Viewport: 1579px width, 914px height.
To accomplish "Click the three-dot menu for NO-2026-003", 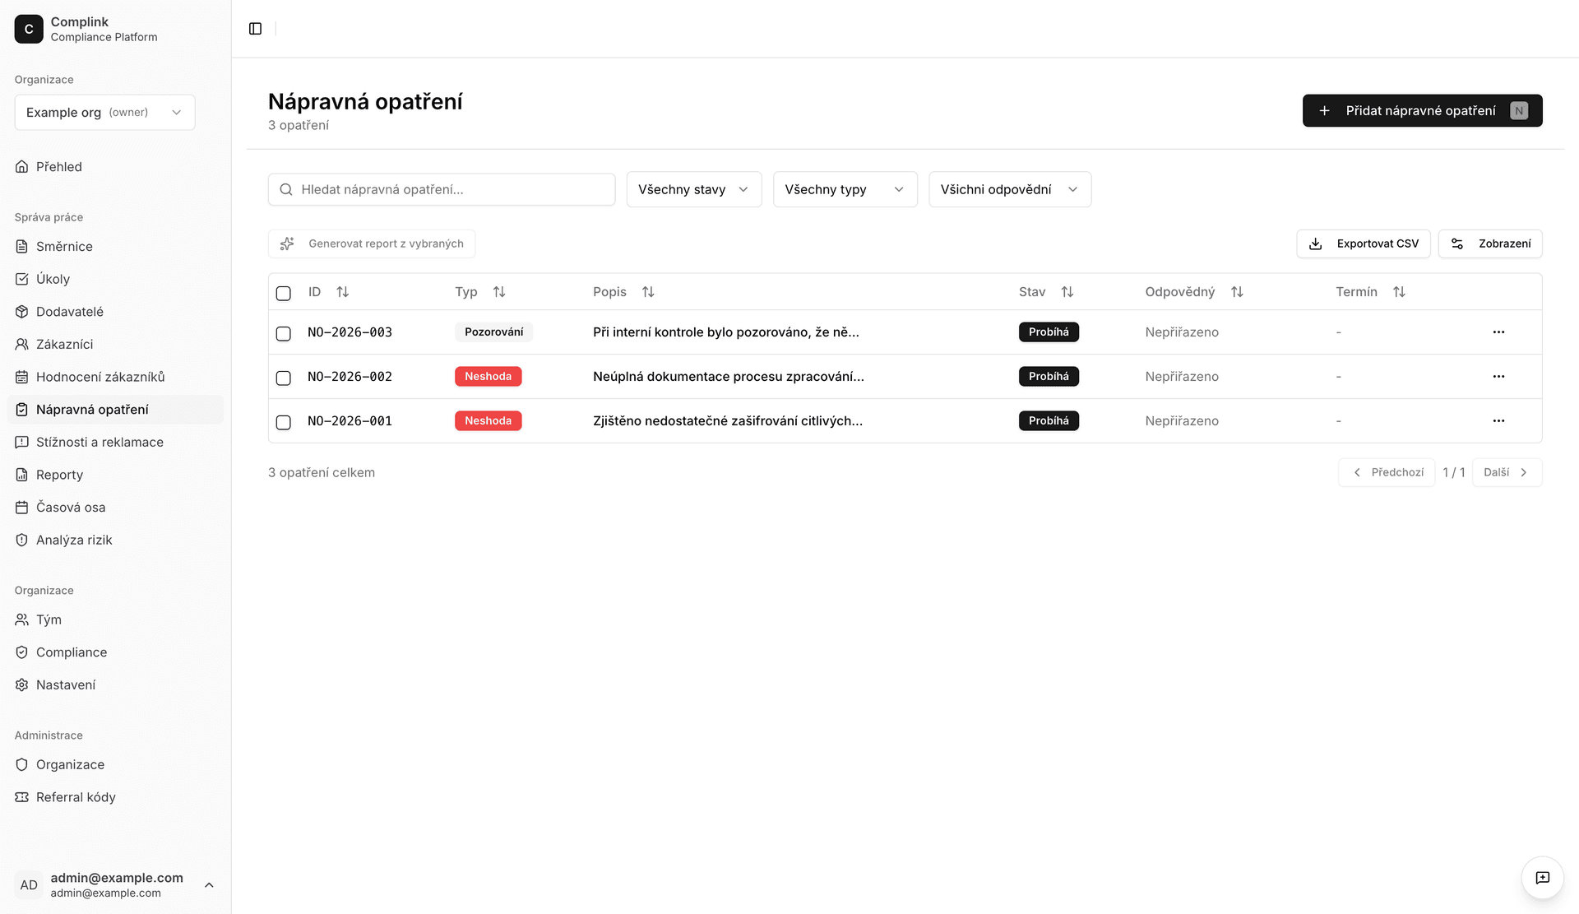I will click(1498, 332).
